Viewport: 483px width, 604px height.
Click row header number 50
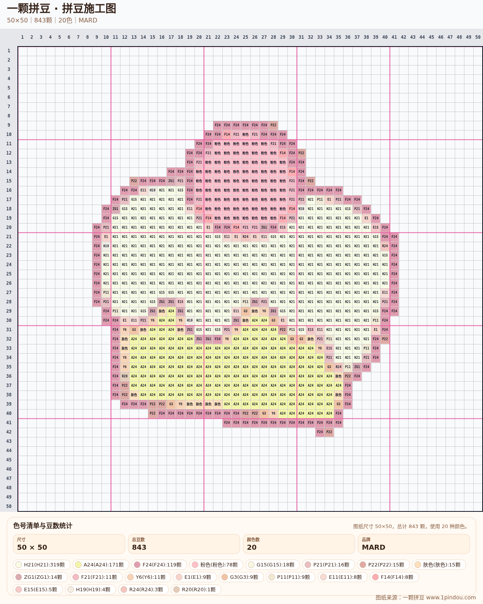[9, 506]
